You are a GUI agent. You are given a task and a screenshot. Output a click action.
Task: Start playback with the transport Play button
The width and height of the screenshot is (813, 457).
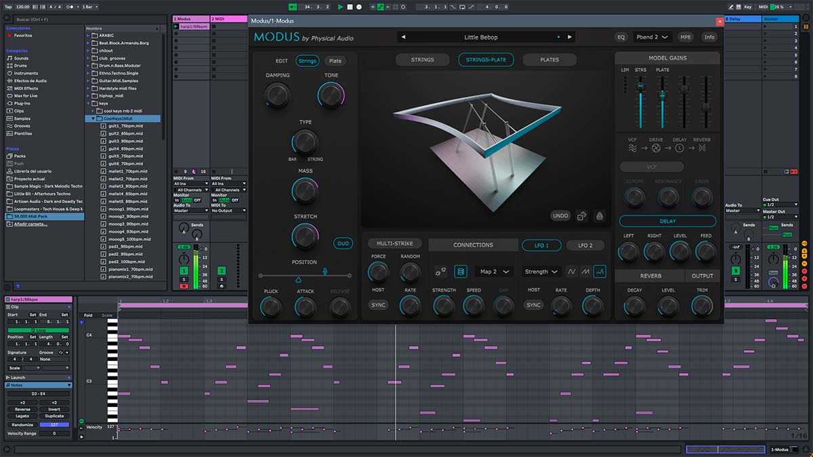click(x=340, y=7)
